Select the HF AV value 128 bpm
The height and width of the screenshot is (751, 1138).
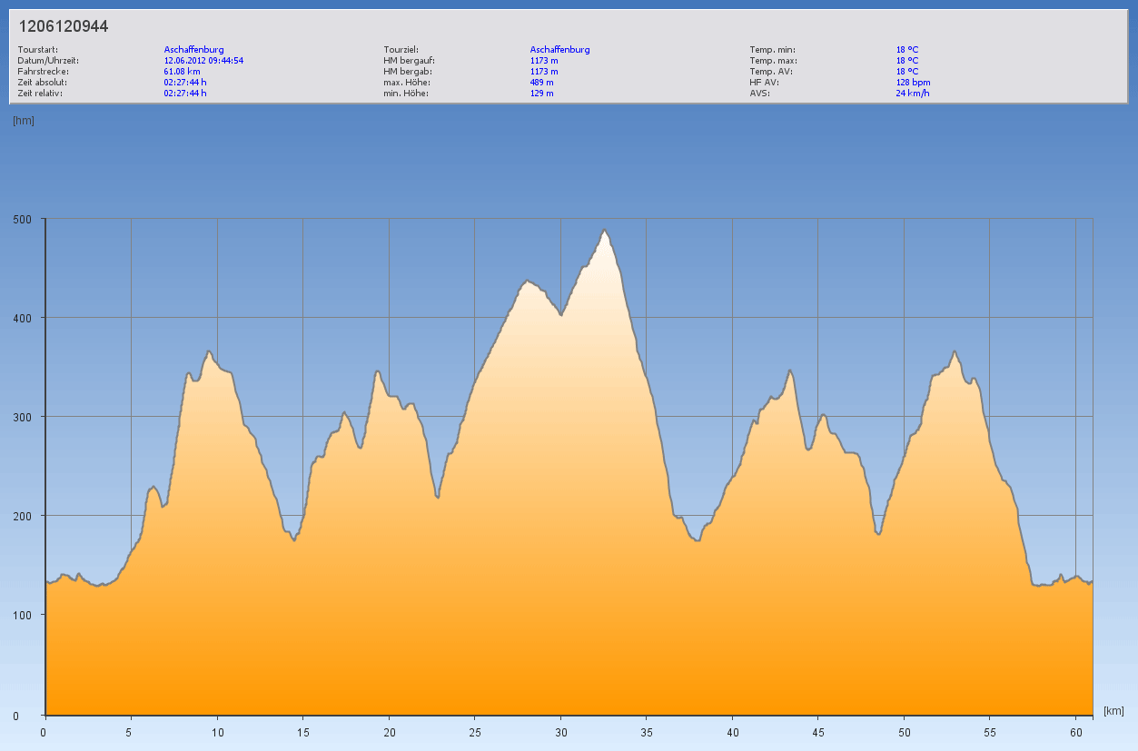(x=913, y=83)
